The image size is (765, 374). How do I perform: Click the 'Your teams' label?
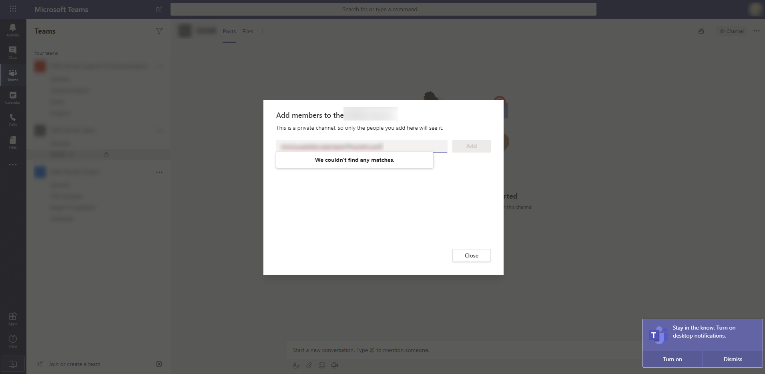click(46, 53)
